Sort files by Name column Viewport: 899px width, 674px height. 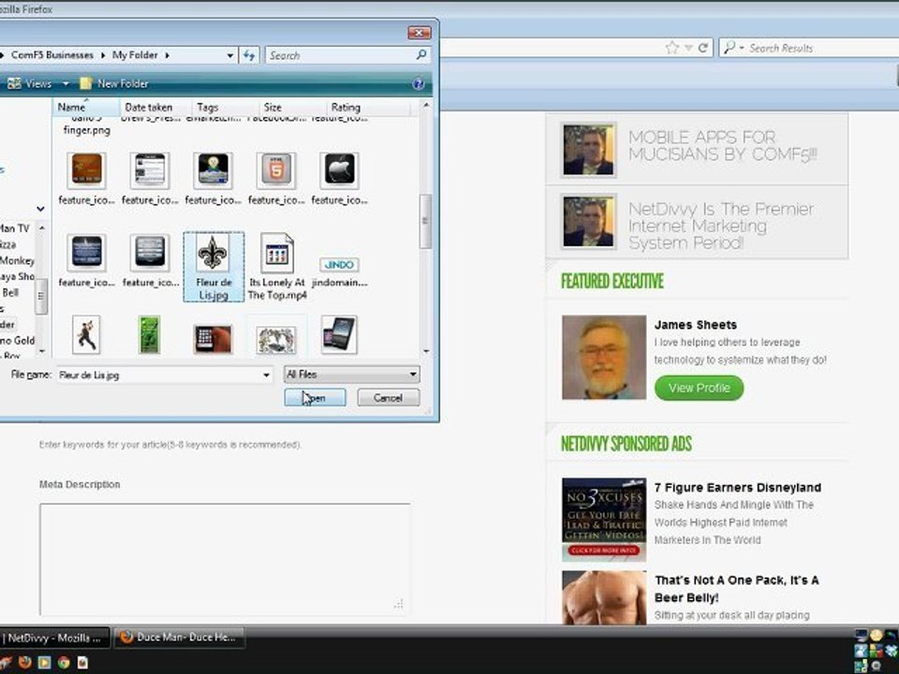pos(86,107)
